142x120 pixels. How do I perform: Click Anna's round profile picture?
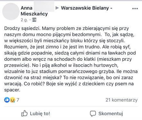click(x=11, y=11)
